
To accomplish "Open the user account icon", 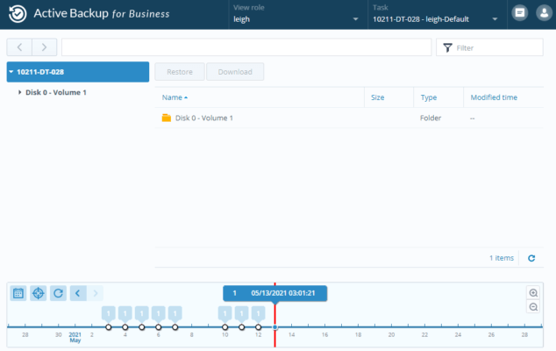I will 544,13.
